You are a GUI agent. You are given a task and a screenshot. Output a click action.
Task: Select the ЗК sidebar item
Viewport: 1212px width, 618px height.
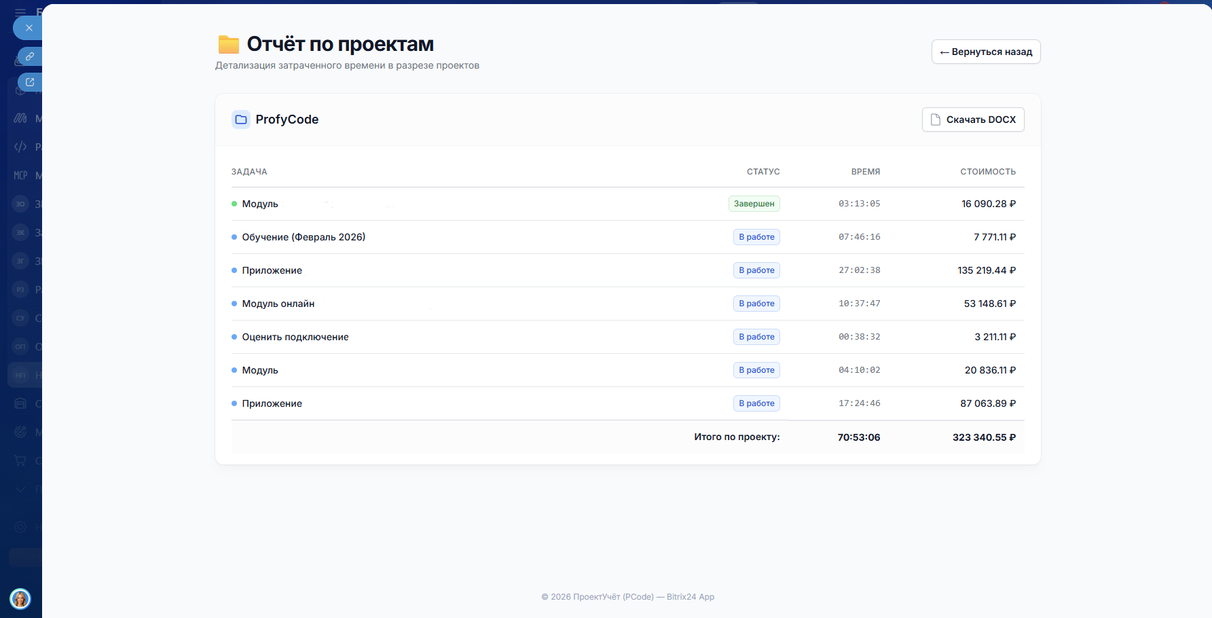click(20, 232)
